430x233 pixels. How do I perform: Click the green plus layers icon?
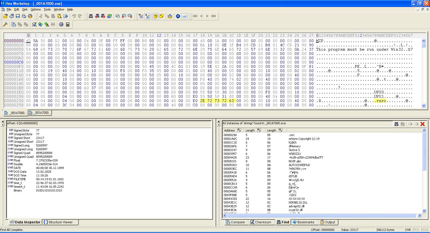tap(41, 24)
